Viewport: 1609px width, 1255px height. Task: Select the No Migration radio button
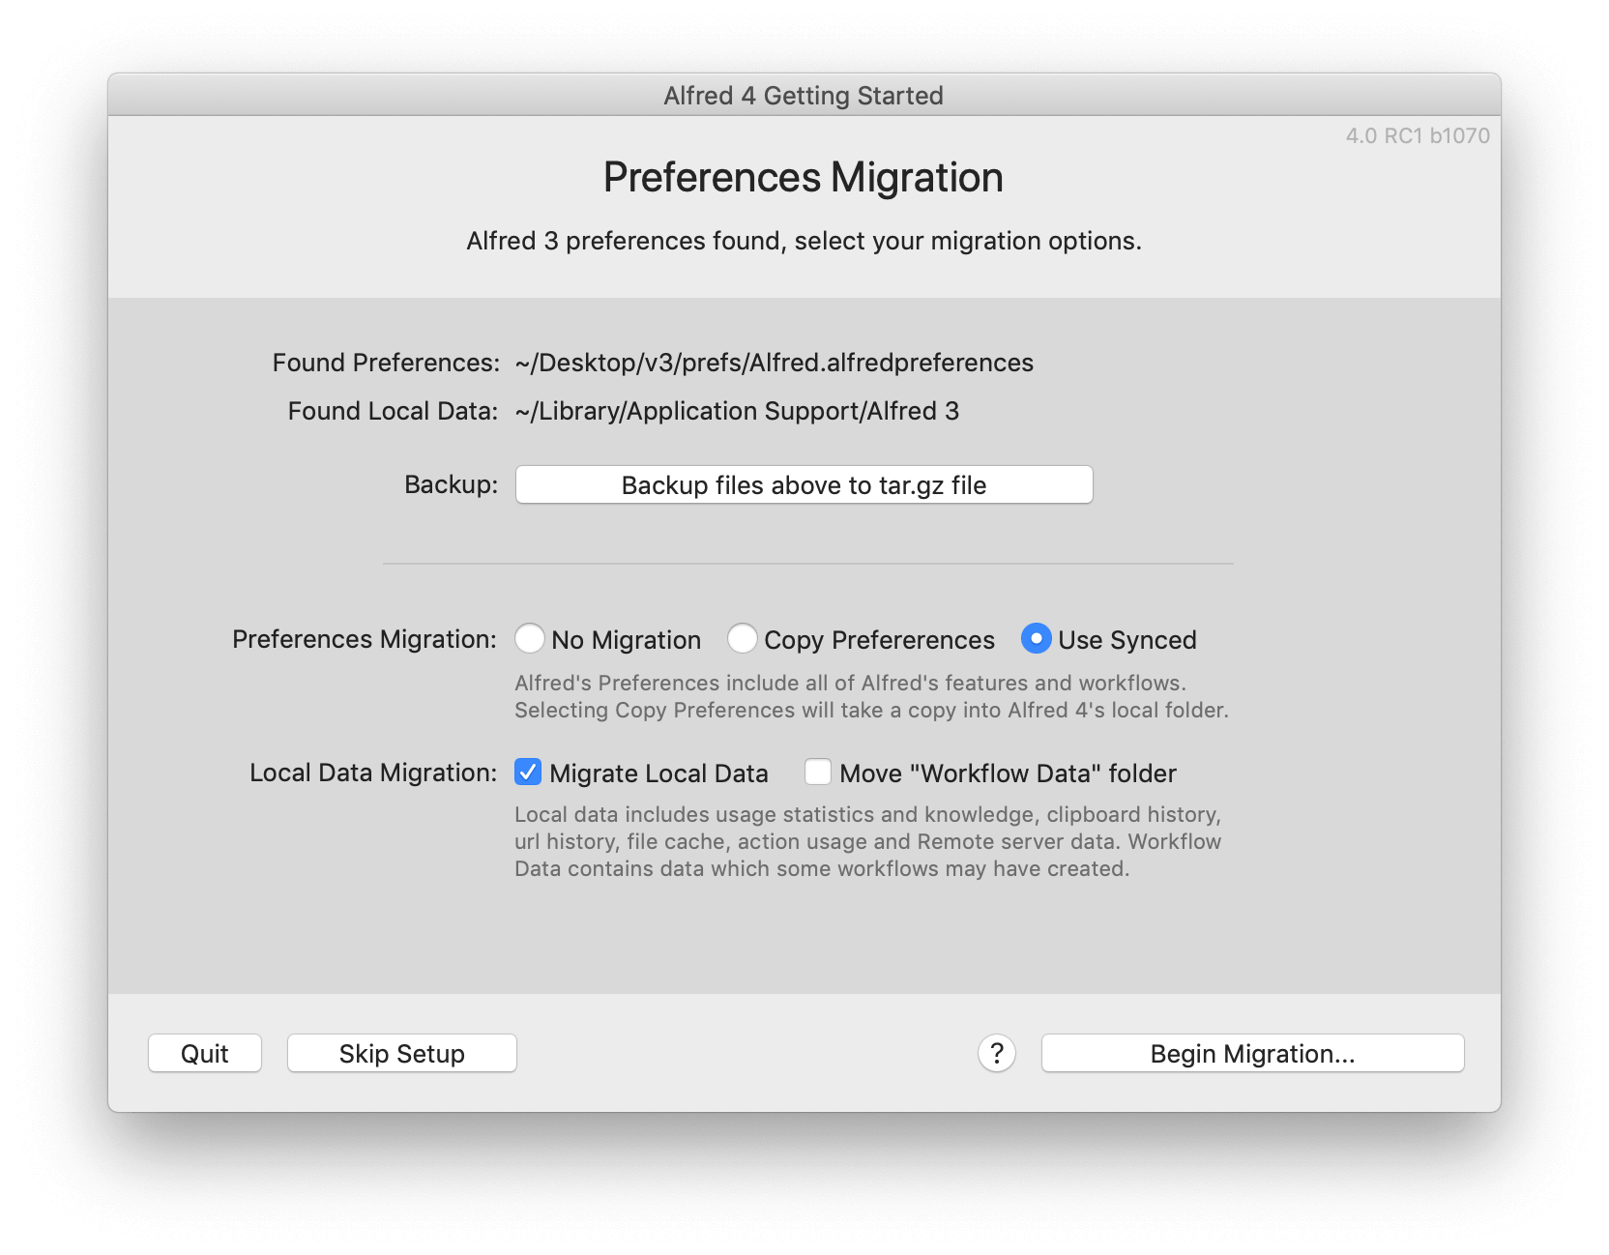coord(530,639)
